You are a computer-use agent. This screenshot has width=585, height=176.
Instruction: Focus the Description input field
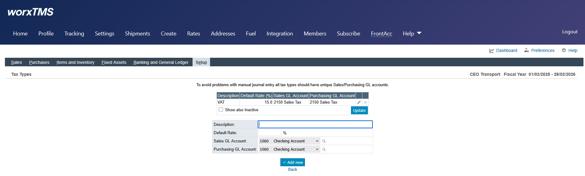315,124
